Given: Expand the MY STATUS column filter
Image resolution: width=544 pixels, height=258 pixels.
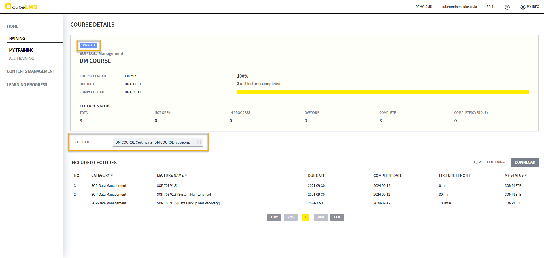Looking at the screenshot, I should (526, 176).
